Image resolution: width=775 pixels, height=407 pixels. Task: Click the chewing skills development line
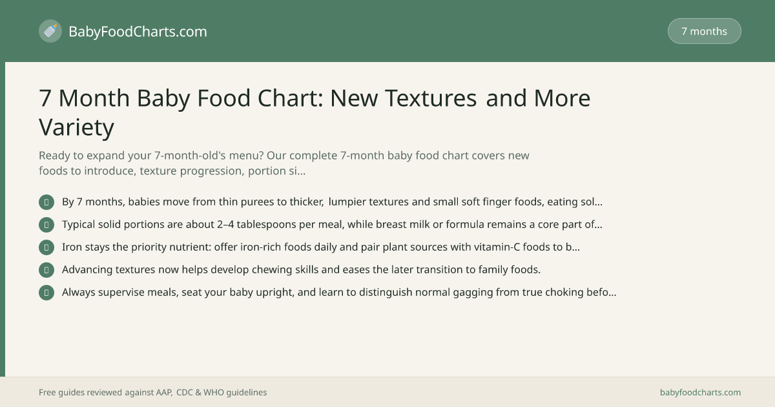(x=301, y=269)
